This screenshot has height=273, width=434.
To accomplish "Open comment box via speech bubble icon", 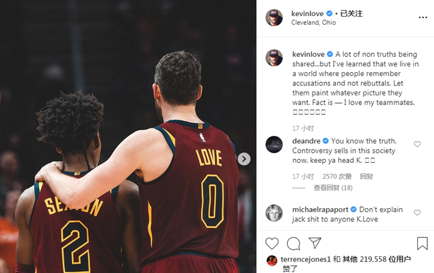I will tap(293, 244).
